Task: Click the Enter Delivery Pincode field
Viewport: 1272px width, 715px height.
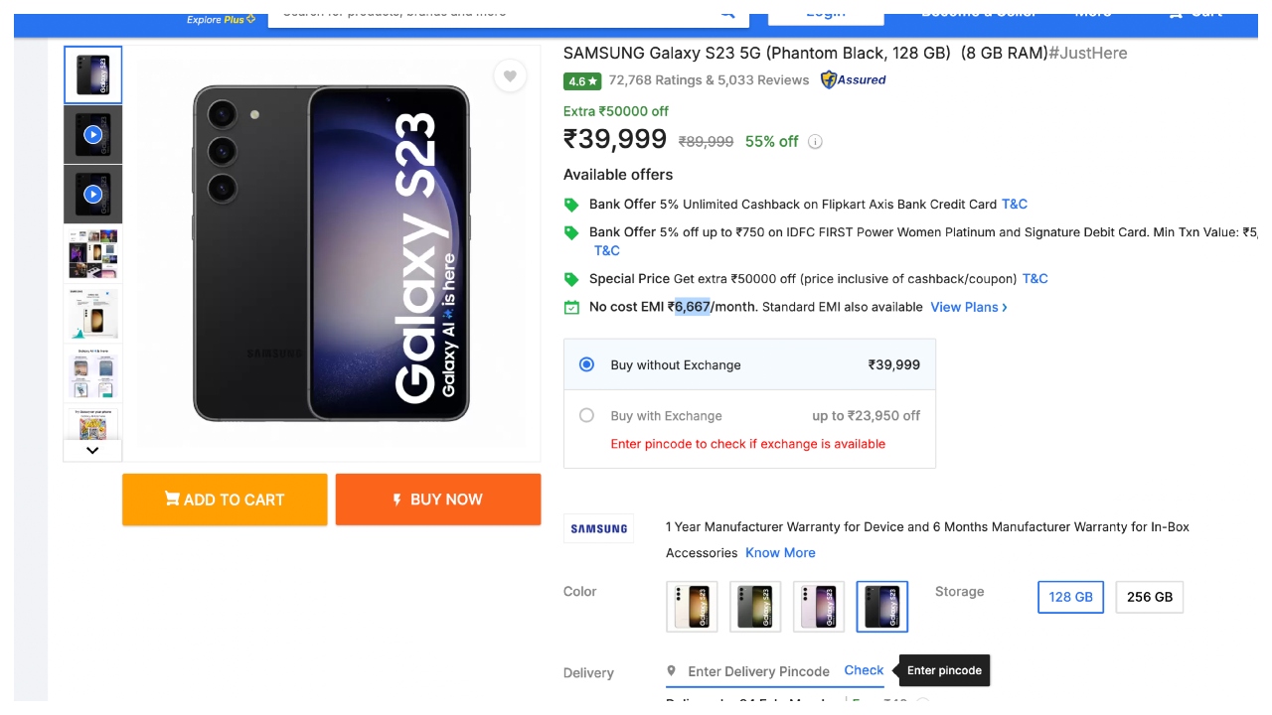Action: [757, 671]
